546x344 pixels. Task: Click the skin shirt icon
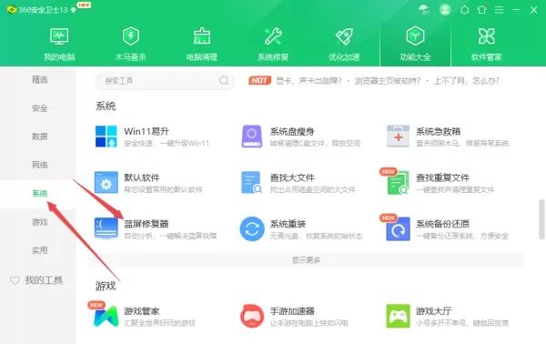click(x=482, y=9)
